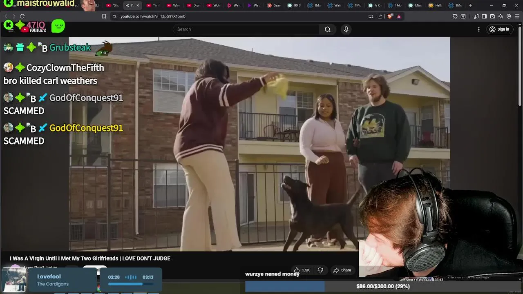Viewport: 523px width, 294px height.
Task: Start voice search with microphone icon
Action: [346, 29]
